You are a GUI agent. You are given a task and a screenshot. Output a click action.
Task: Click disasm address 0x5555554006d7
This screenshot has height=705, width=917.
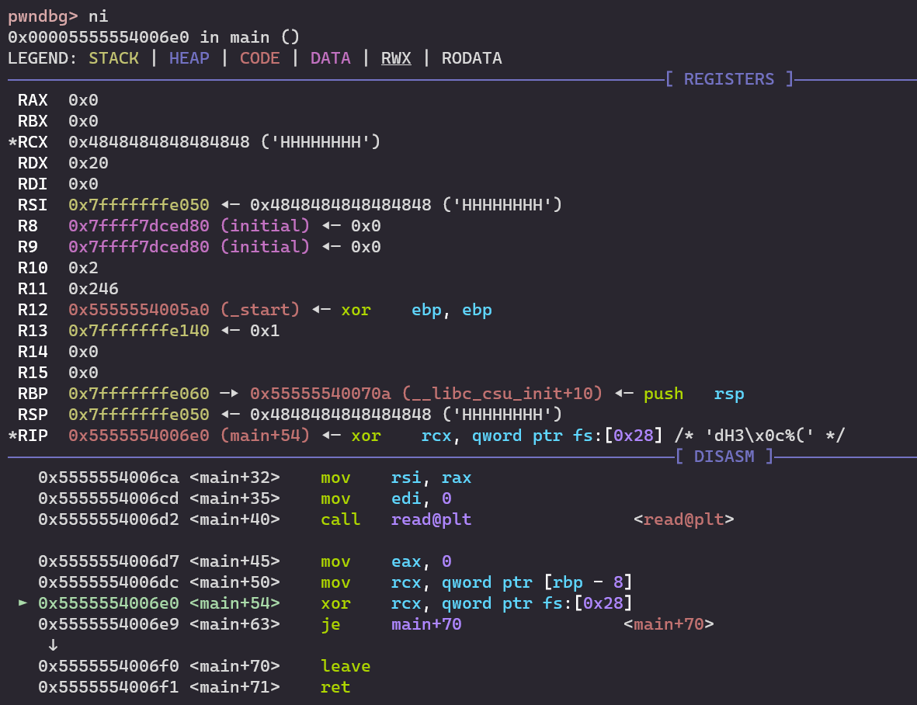(108, 562)
